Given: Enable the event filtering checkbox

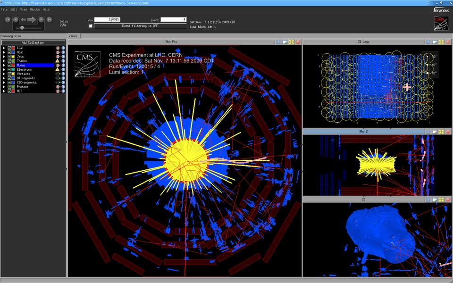Looking at the screenshot, I should (91, 26).
